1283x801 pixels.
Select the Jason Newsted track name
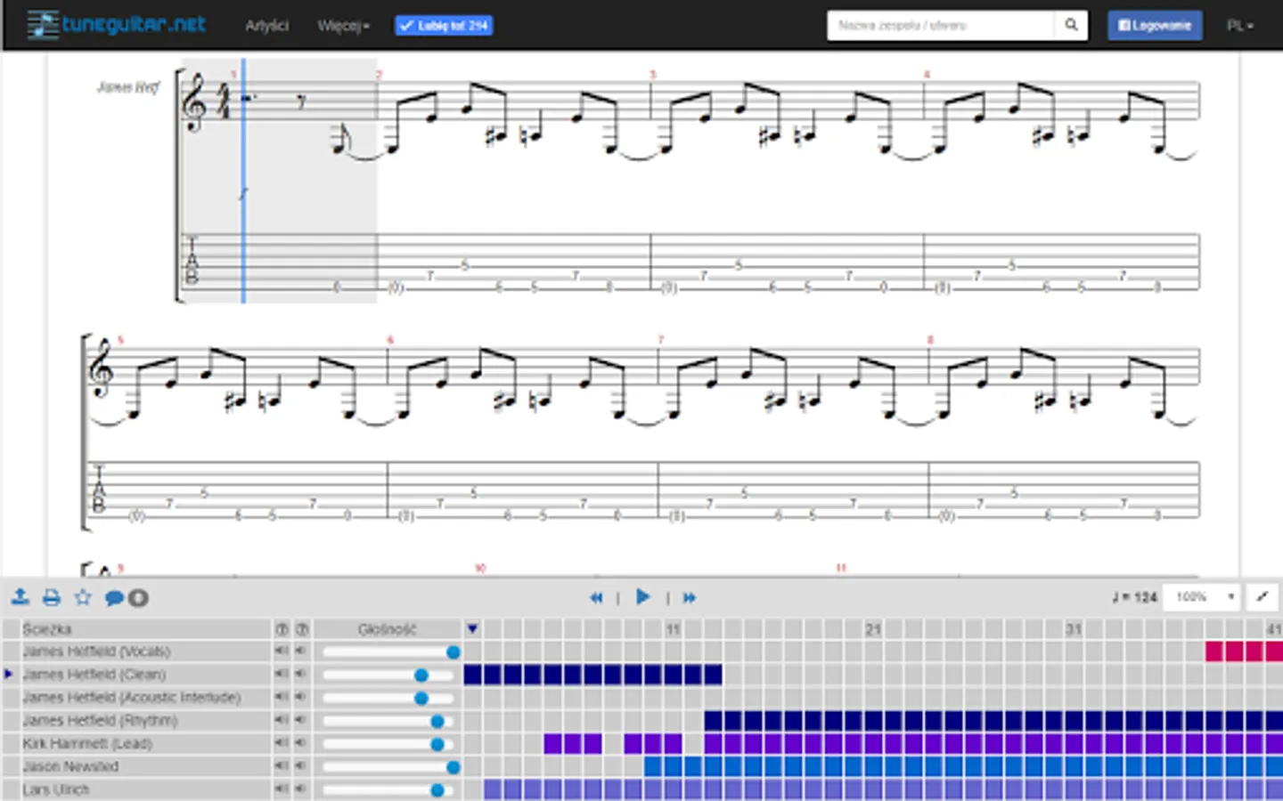click(x=70, y=767)
